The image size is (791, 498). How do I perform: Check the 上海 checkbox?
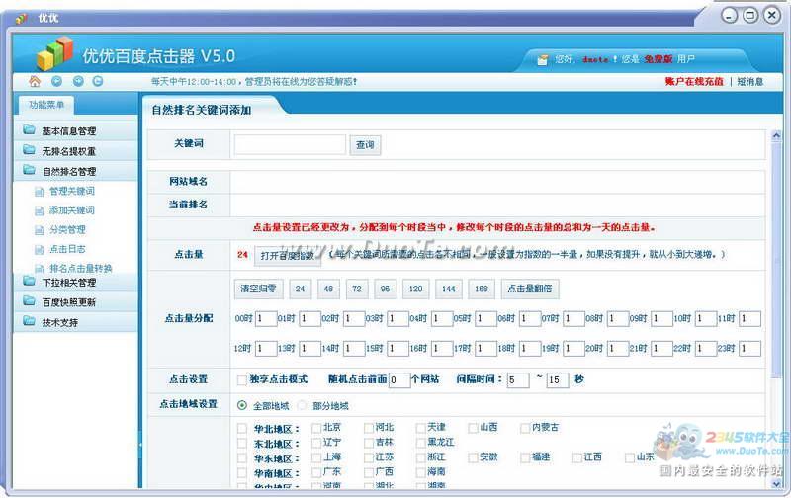tap(316, 457)
